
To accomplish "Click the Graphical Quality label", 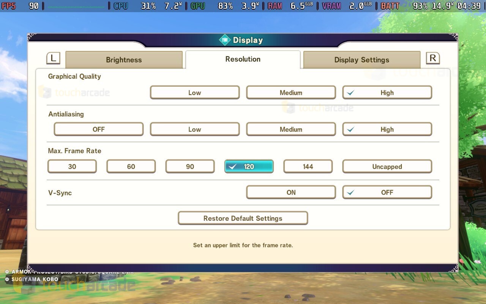I will [74, 76].
